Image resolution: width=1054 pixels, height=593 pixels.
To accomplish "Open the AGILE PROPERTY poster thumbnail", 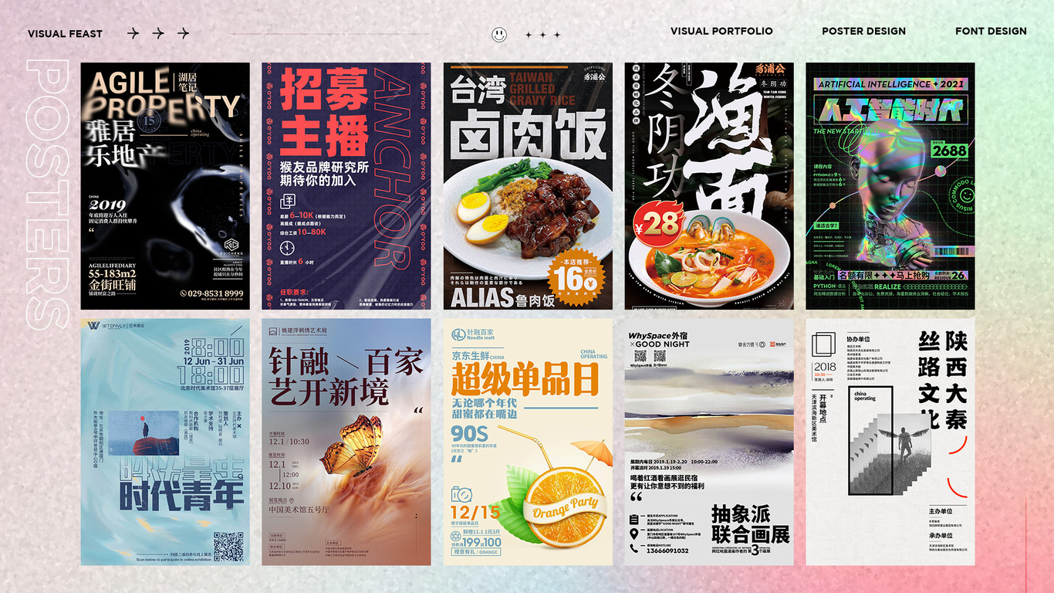I will [x=165, y=186].
